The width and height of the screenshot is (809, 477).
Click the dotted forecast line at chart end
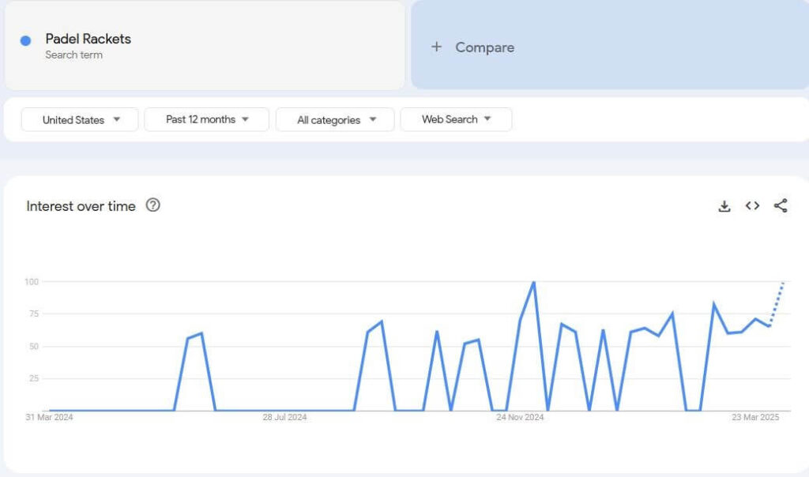click(x=777, y=303)
